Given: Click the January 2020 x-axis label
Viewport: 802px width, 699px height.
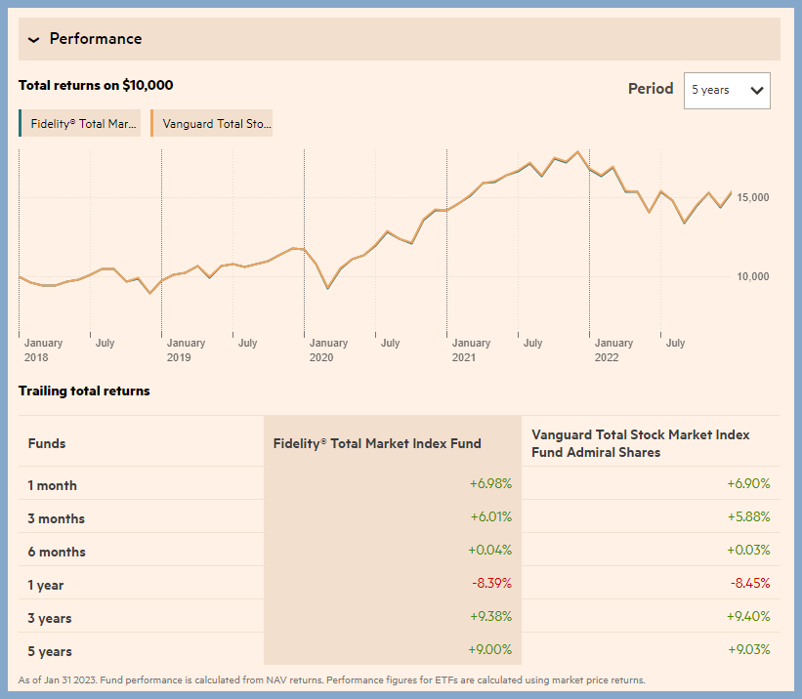Looking at the screenshot, I should point(328,350).
